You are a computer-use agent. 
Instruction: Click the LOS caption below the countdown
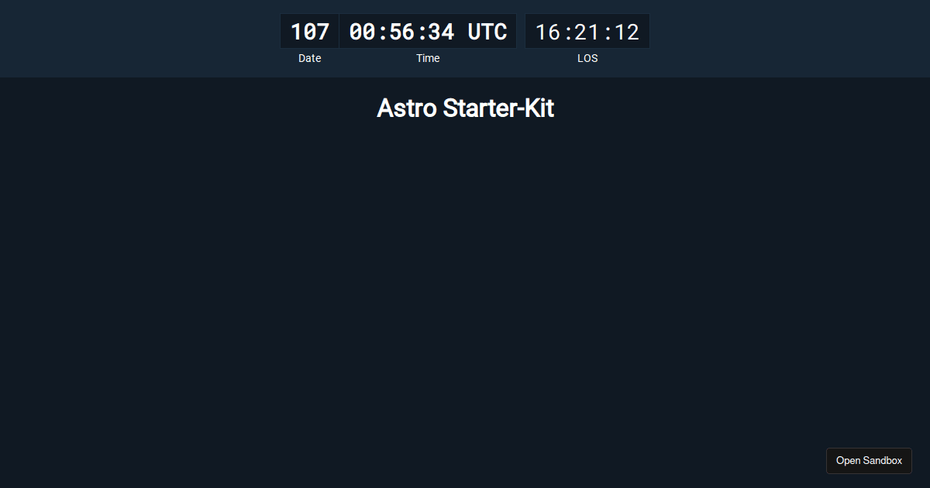(x=587, y=58)
